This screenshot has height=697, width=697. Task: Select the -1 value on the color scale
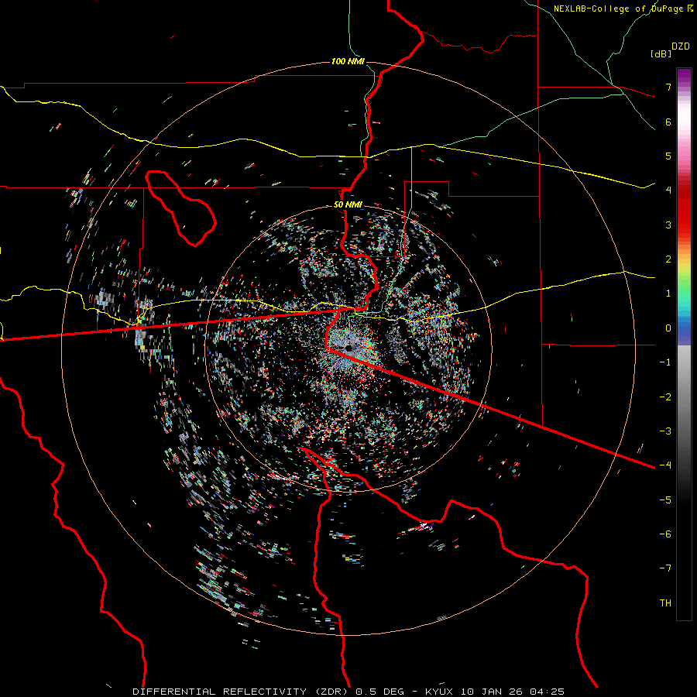point(665,362)
